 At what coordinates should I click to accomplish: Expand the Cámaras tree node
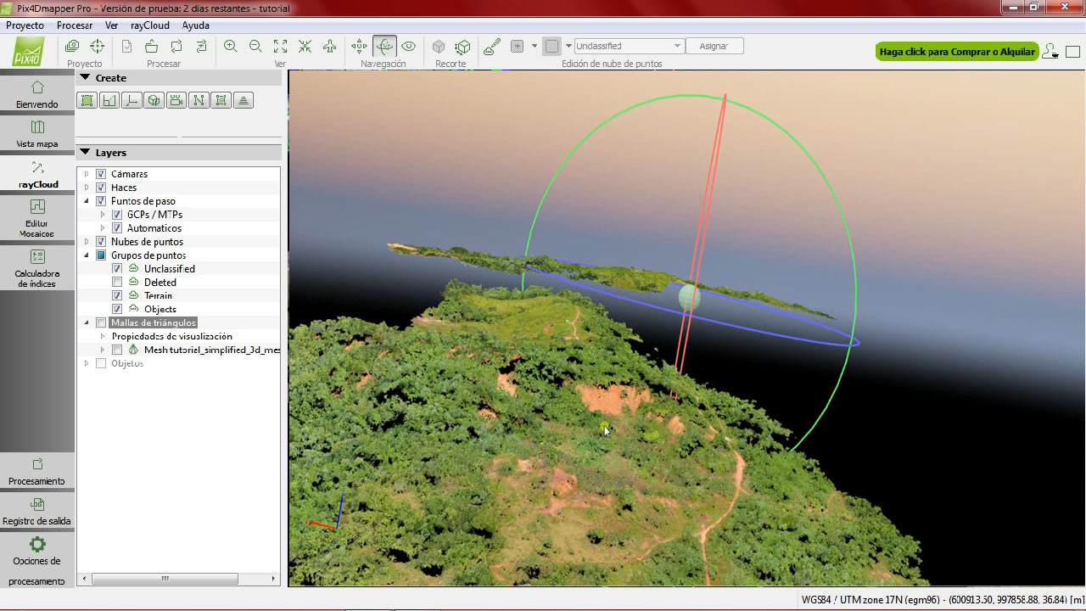click(x=86, y=174)
